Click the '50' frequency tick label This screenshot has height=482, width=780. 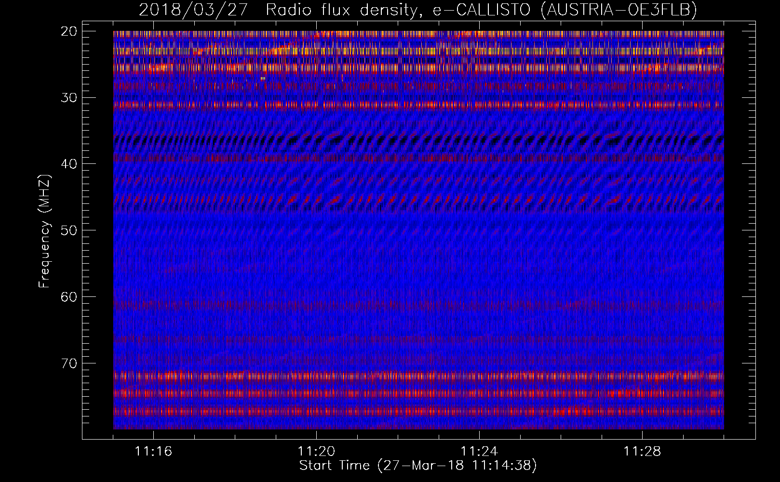[x=69, y=230]
